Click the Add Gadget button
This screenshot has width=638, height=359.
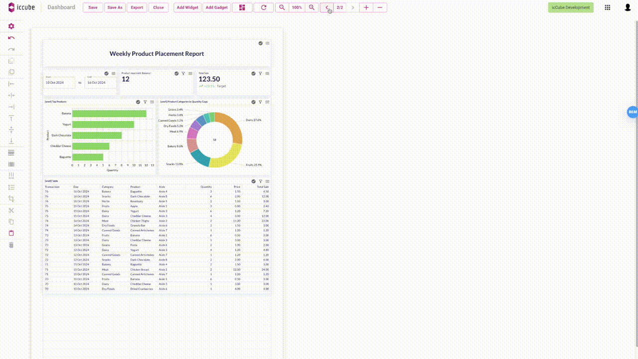(216, 7)
